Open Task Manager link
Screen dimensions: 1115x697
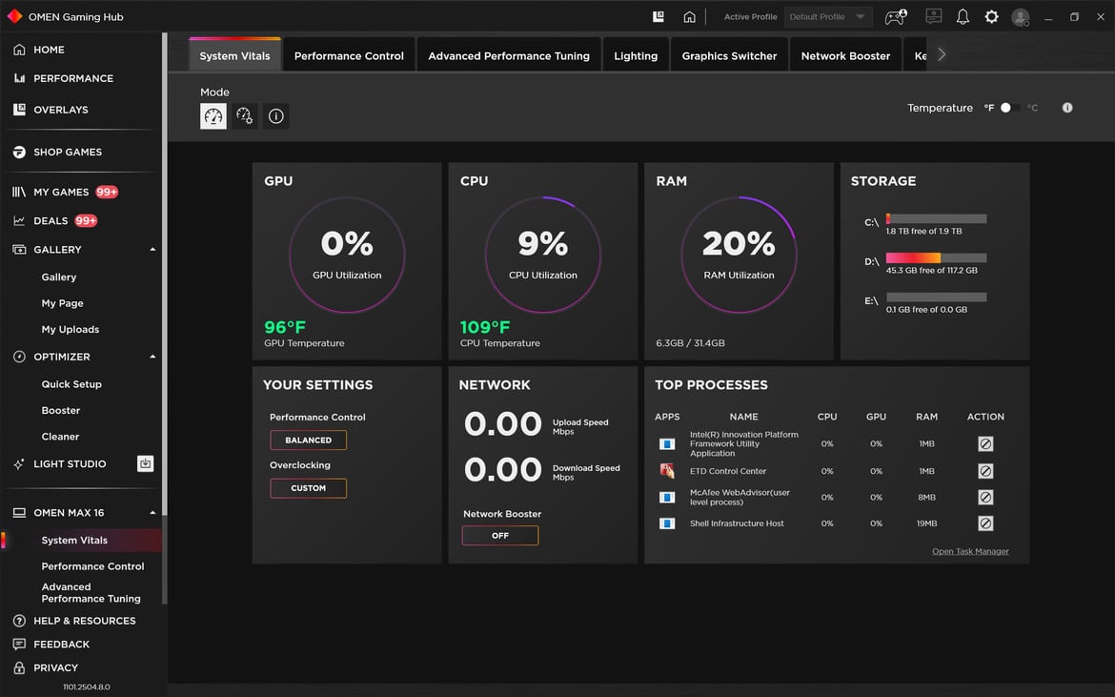click(971, 551)
